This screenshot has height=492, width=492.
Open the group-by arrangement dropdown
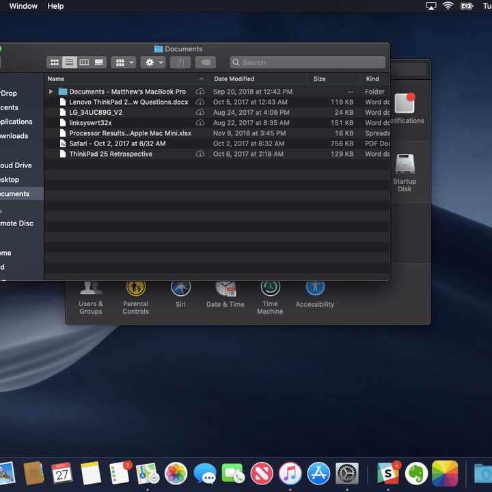click(x=124, y=62)
